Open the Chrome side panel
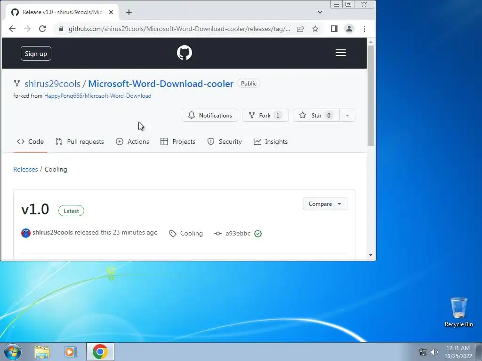 coord(334,29)
